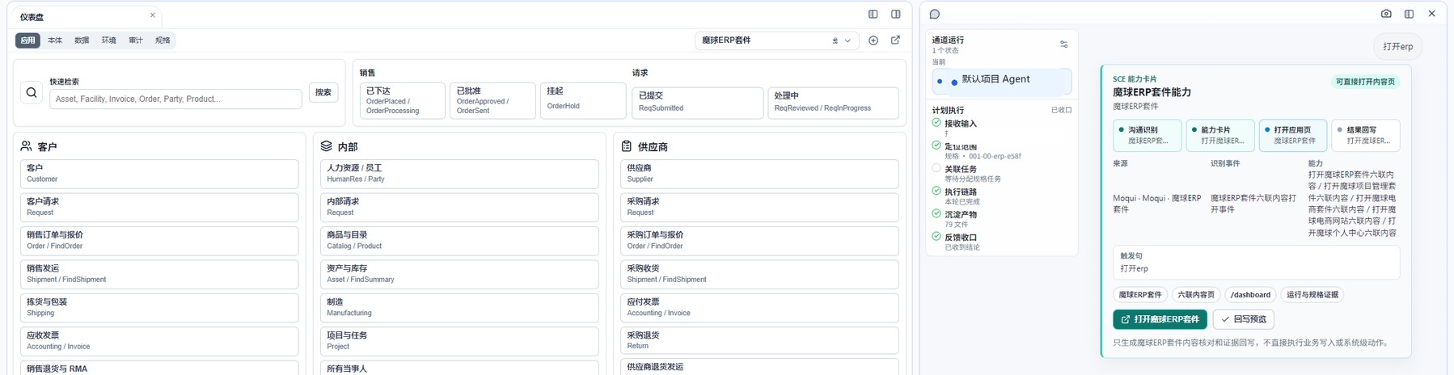Click the plus-circle add icon near suite selector

click(873, 40)
